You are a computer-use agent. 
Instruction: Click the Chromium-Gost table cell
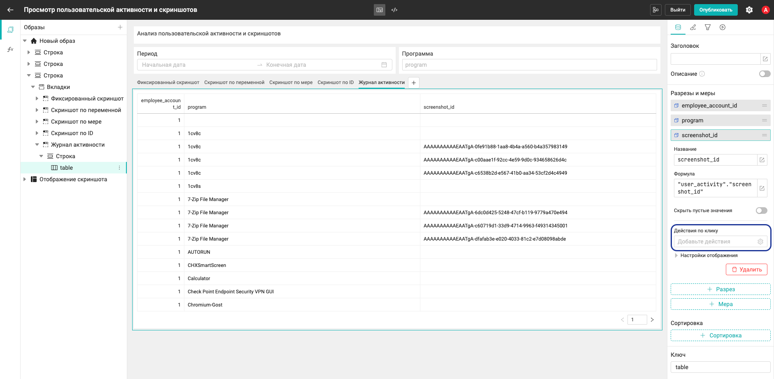coord(302,305)
